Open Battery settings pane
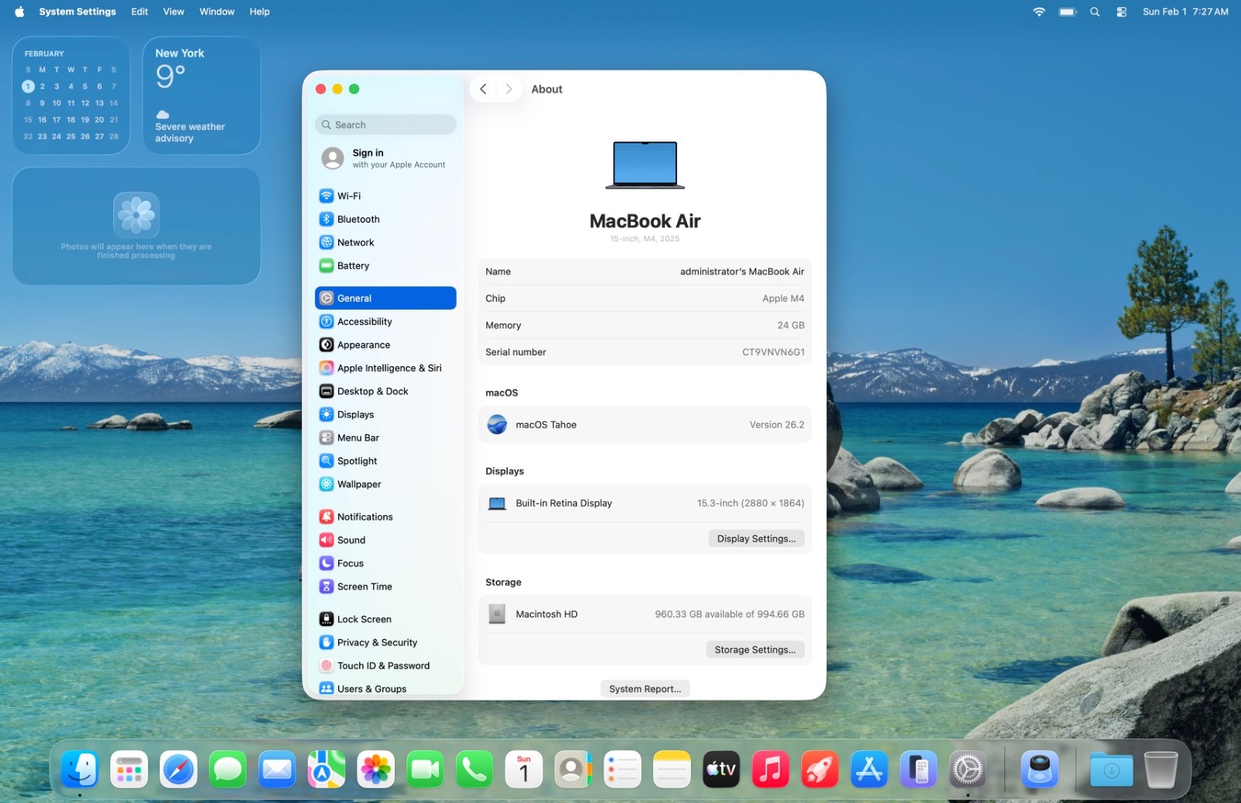1241x803 pixels. 353,266
